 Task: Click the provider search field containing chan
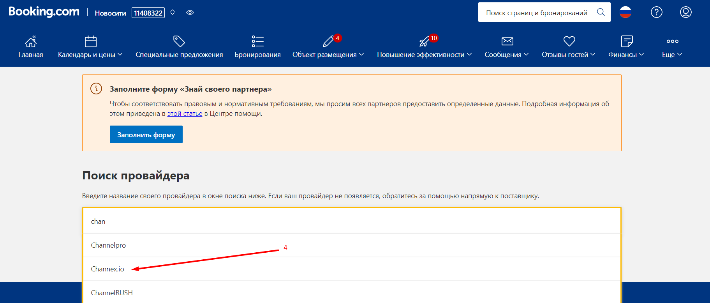coord(352,221)
